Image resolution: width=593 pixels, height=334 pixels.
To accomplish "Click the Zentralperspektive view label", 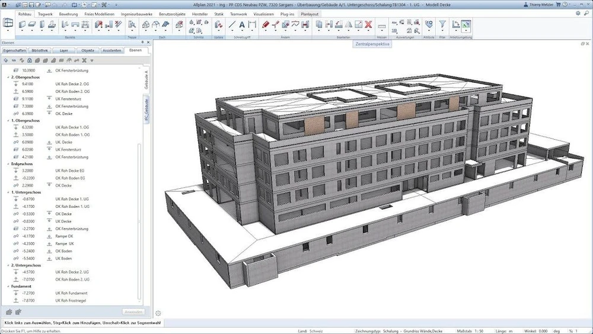I will pos(372,44).
